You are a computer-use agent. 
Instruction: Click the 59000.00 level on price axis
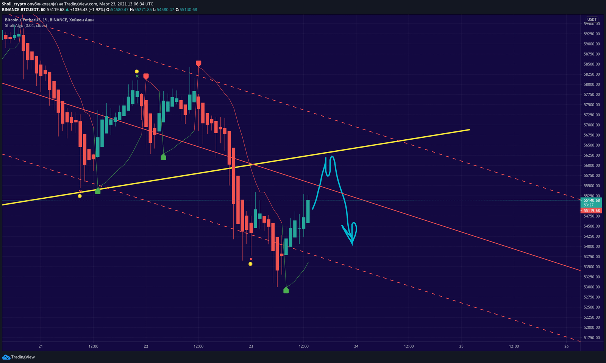[x=592, y=44]
